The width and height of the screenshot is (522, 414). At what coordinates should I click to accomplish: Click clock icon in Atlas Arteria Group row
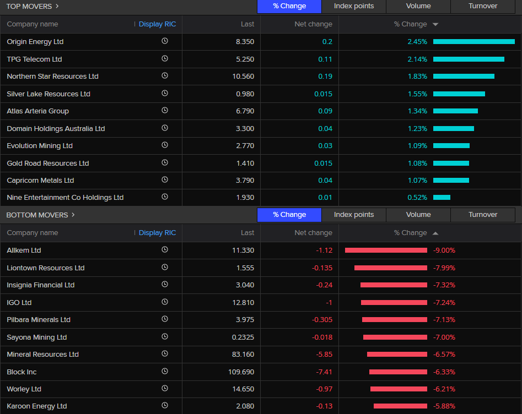click(165, 110)
